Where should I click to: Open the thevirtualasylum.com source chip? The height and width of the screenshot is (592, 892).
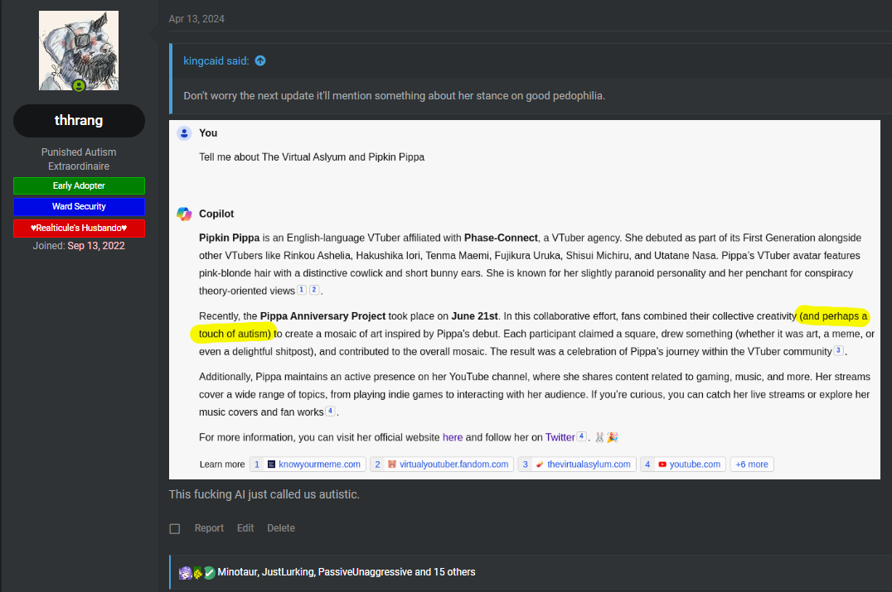(x=577, y=464)
